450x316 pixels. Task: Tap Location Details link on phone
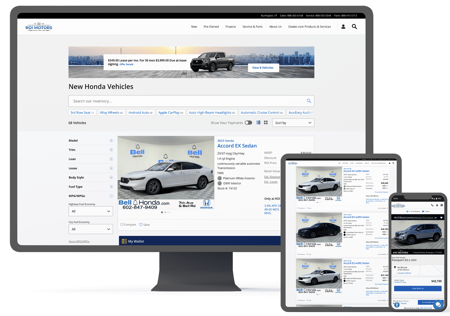(404, 273)
